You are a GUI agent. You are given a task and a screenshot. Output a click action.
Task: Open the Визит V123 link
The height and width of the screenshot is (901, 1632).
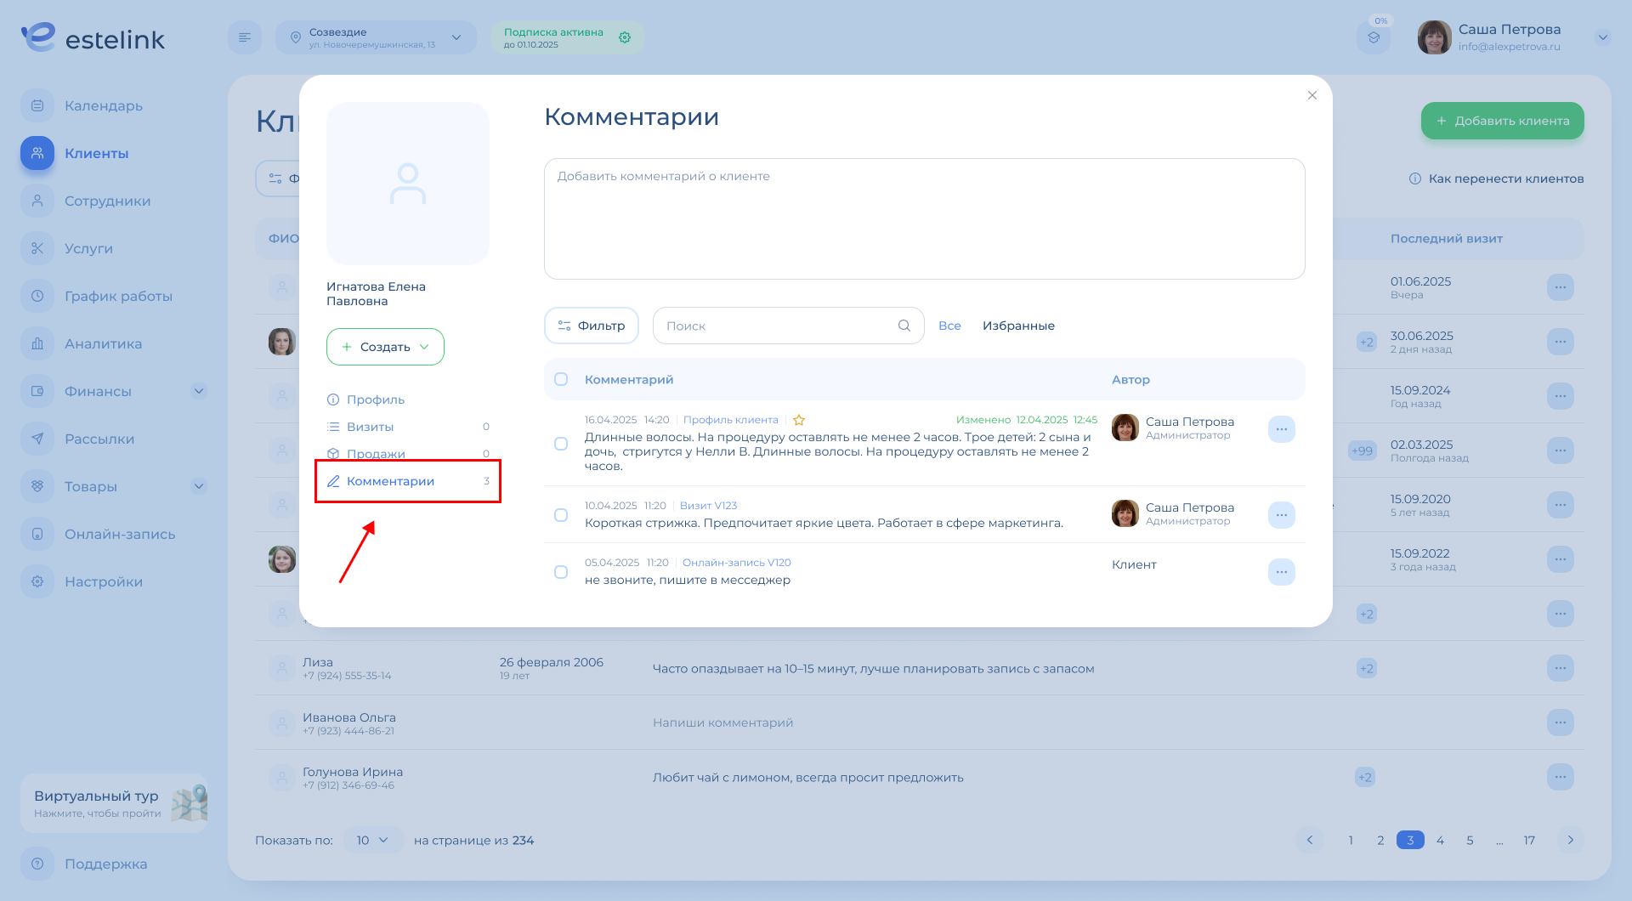coord(708,506)
